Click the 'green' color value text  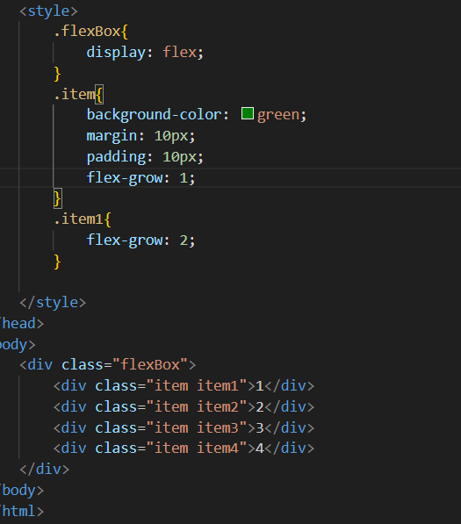pyautogui.click(x=278, y=115)
